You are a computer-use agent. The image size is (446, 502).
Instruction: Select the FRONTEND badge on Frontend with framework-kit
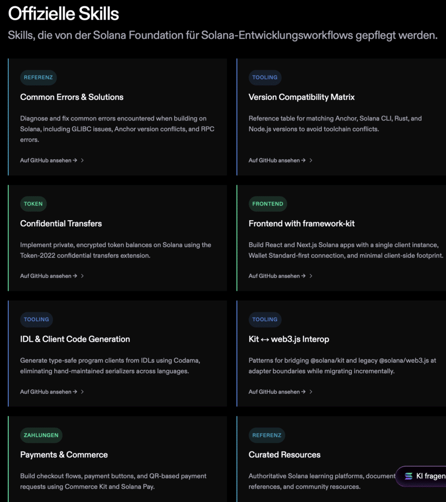267,203
